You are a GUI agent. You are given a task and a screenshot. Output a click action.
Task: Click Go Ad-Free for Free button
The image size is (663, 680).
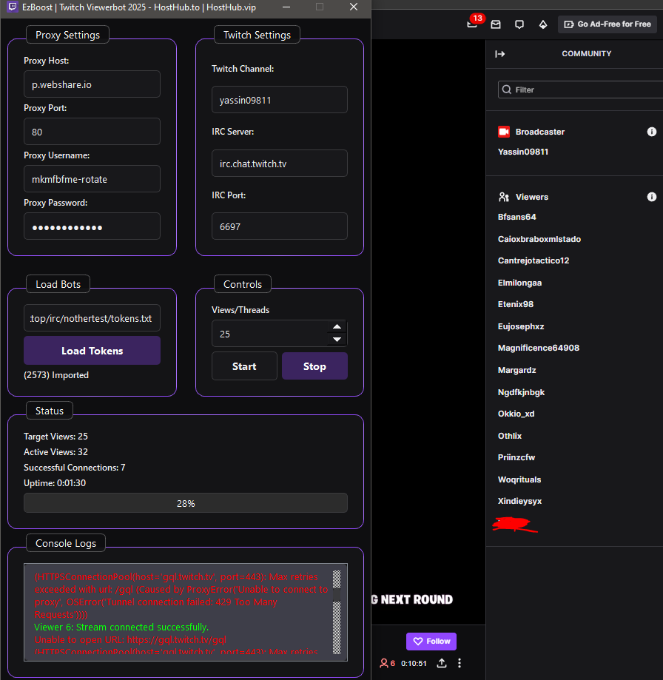(608, 24)
